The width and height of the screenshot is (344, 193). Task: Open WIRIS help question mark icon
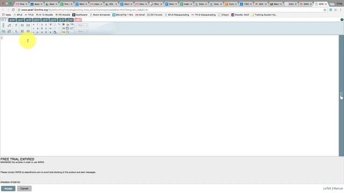point(342,20)
